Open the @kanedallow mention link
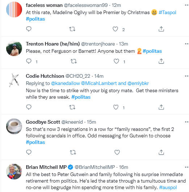189x192 pixels. tap(66, 83)
